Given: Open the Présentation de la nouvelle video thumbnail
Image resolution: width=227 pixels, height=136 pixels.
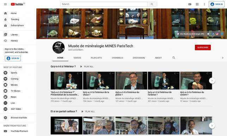Looking at the screenshot, I should click(67, 80).
